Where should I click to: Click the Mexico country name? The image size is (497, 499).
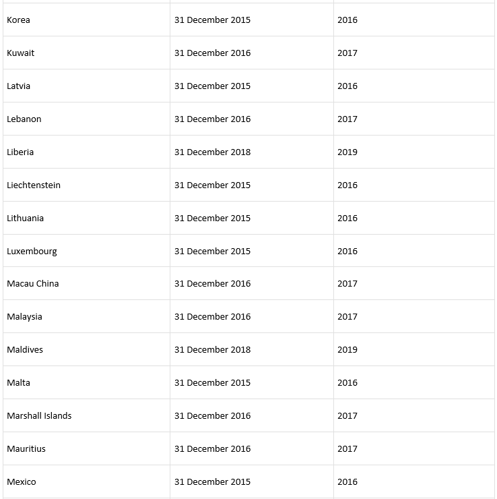[x=22, y=482]
